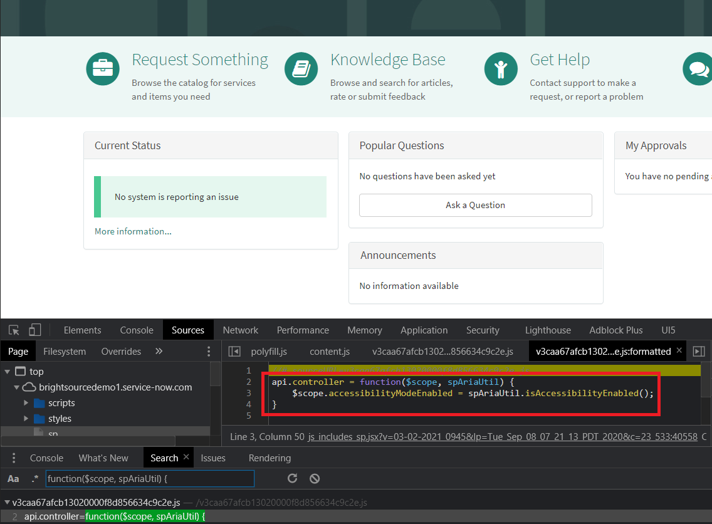Switch to the Network tab
Viewport: 712px width, 524px height.
click(240, 330)
